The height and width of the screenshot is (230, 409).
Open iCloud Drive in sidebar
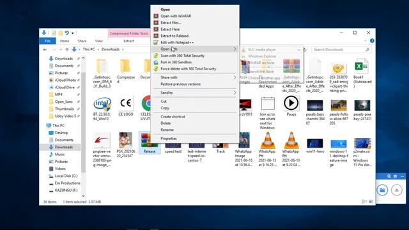65,88
